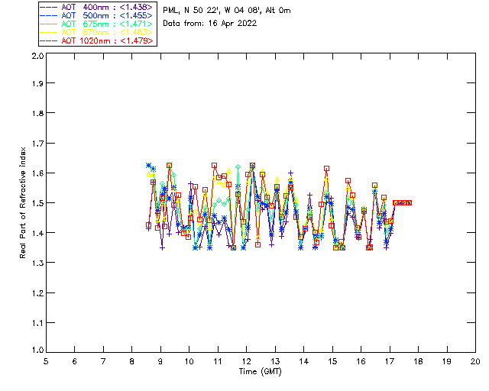Click the last red square data point near 17.7 GMT
Viewport: 489px width, 391px height.
point(410,202)
